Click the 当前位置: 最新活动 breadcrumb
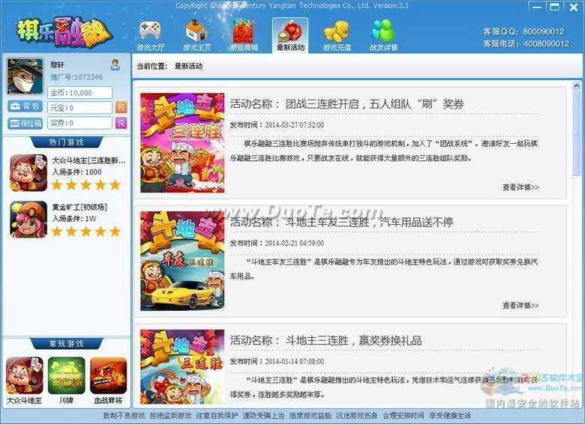 169,66
